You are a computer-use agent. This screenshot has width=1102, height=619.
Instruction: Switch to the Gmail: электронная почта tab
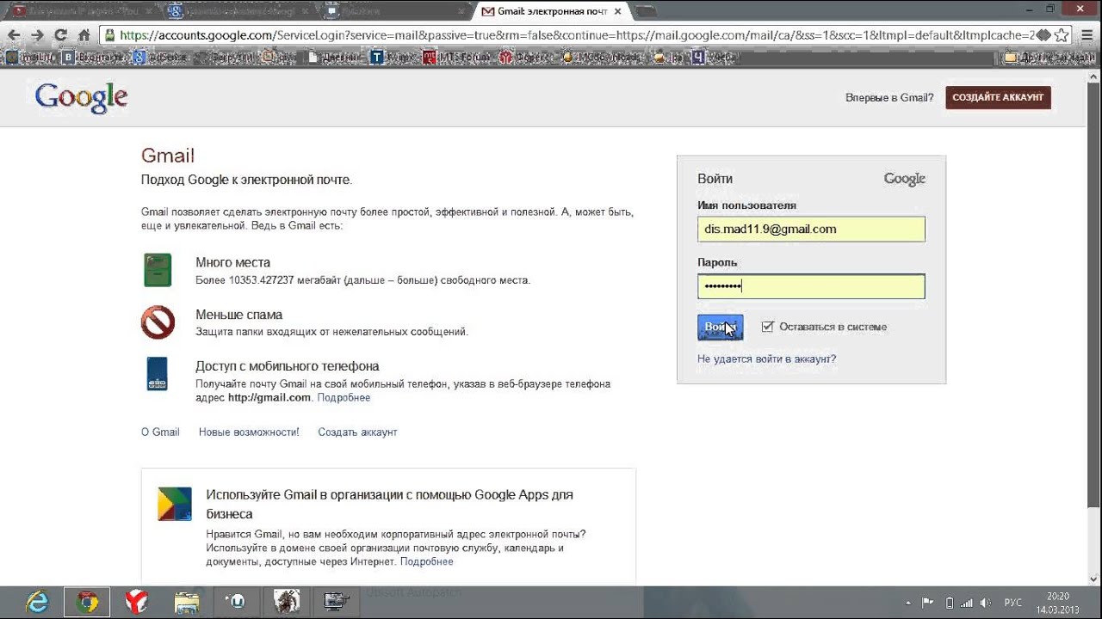click(551, 11)
